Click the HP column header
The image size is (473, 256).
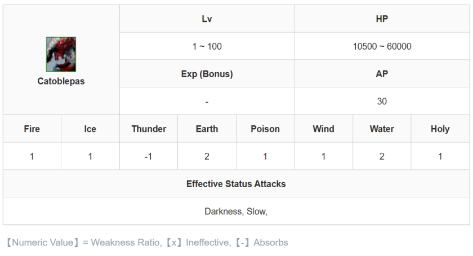[x=382, y=19]
